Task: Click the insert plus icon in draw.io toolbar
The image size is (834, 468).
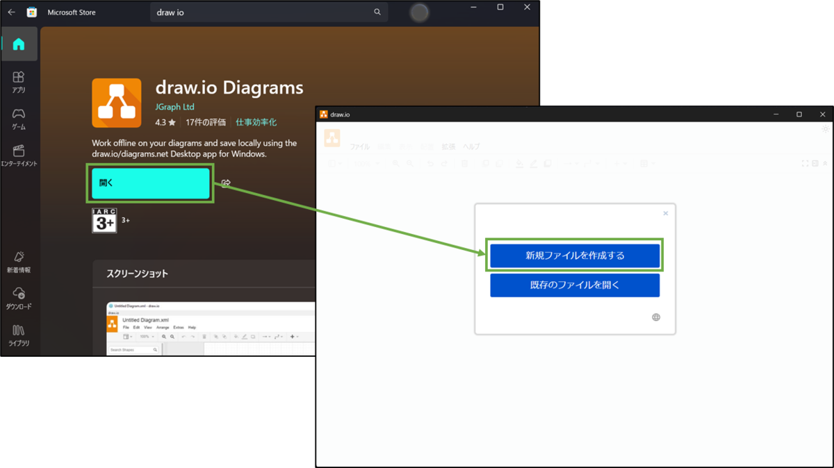Action: click(x=619, y=163)
